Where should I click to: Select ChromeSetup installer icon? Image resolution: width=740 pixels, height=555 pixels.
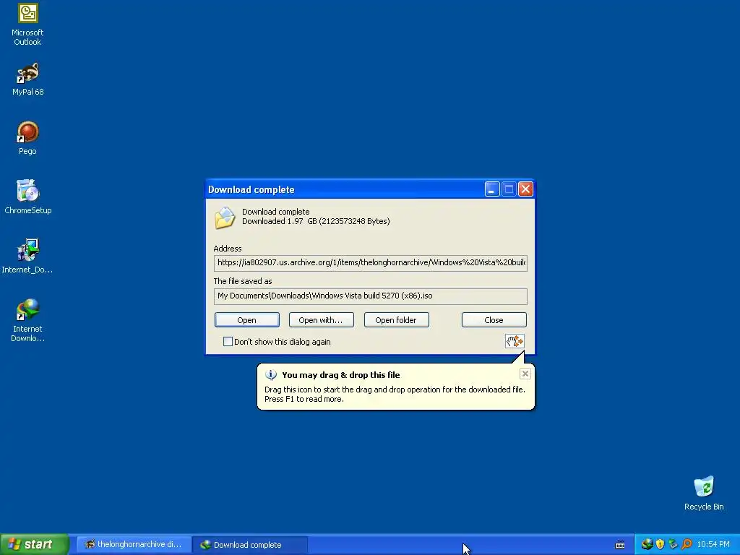pyautogui.click(x=28, y=197)
